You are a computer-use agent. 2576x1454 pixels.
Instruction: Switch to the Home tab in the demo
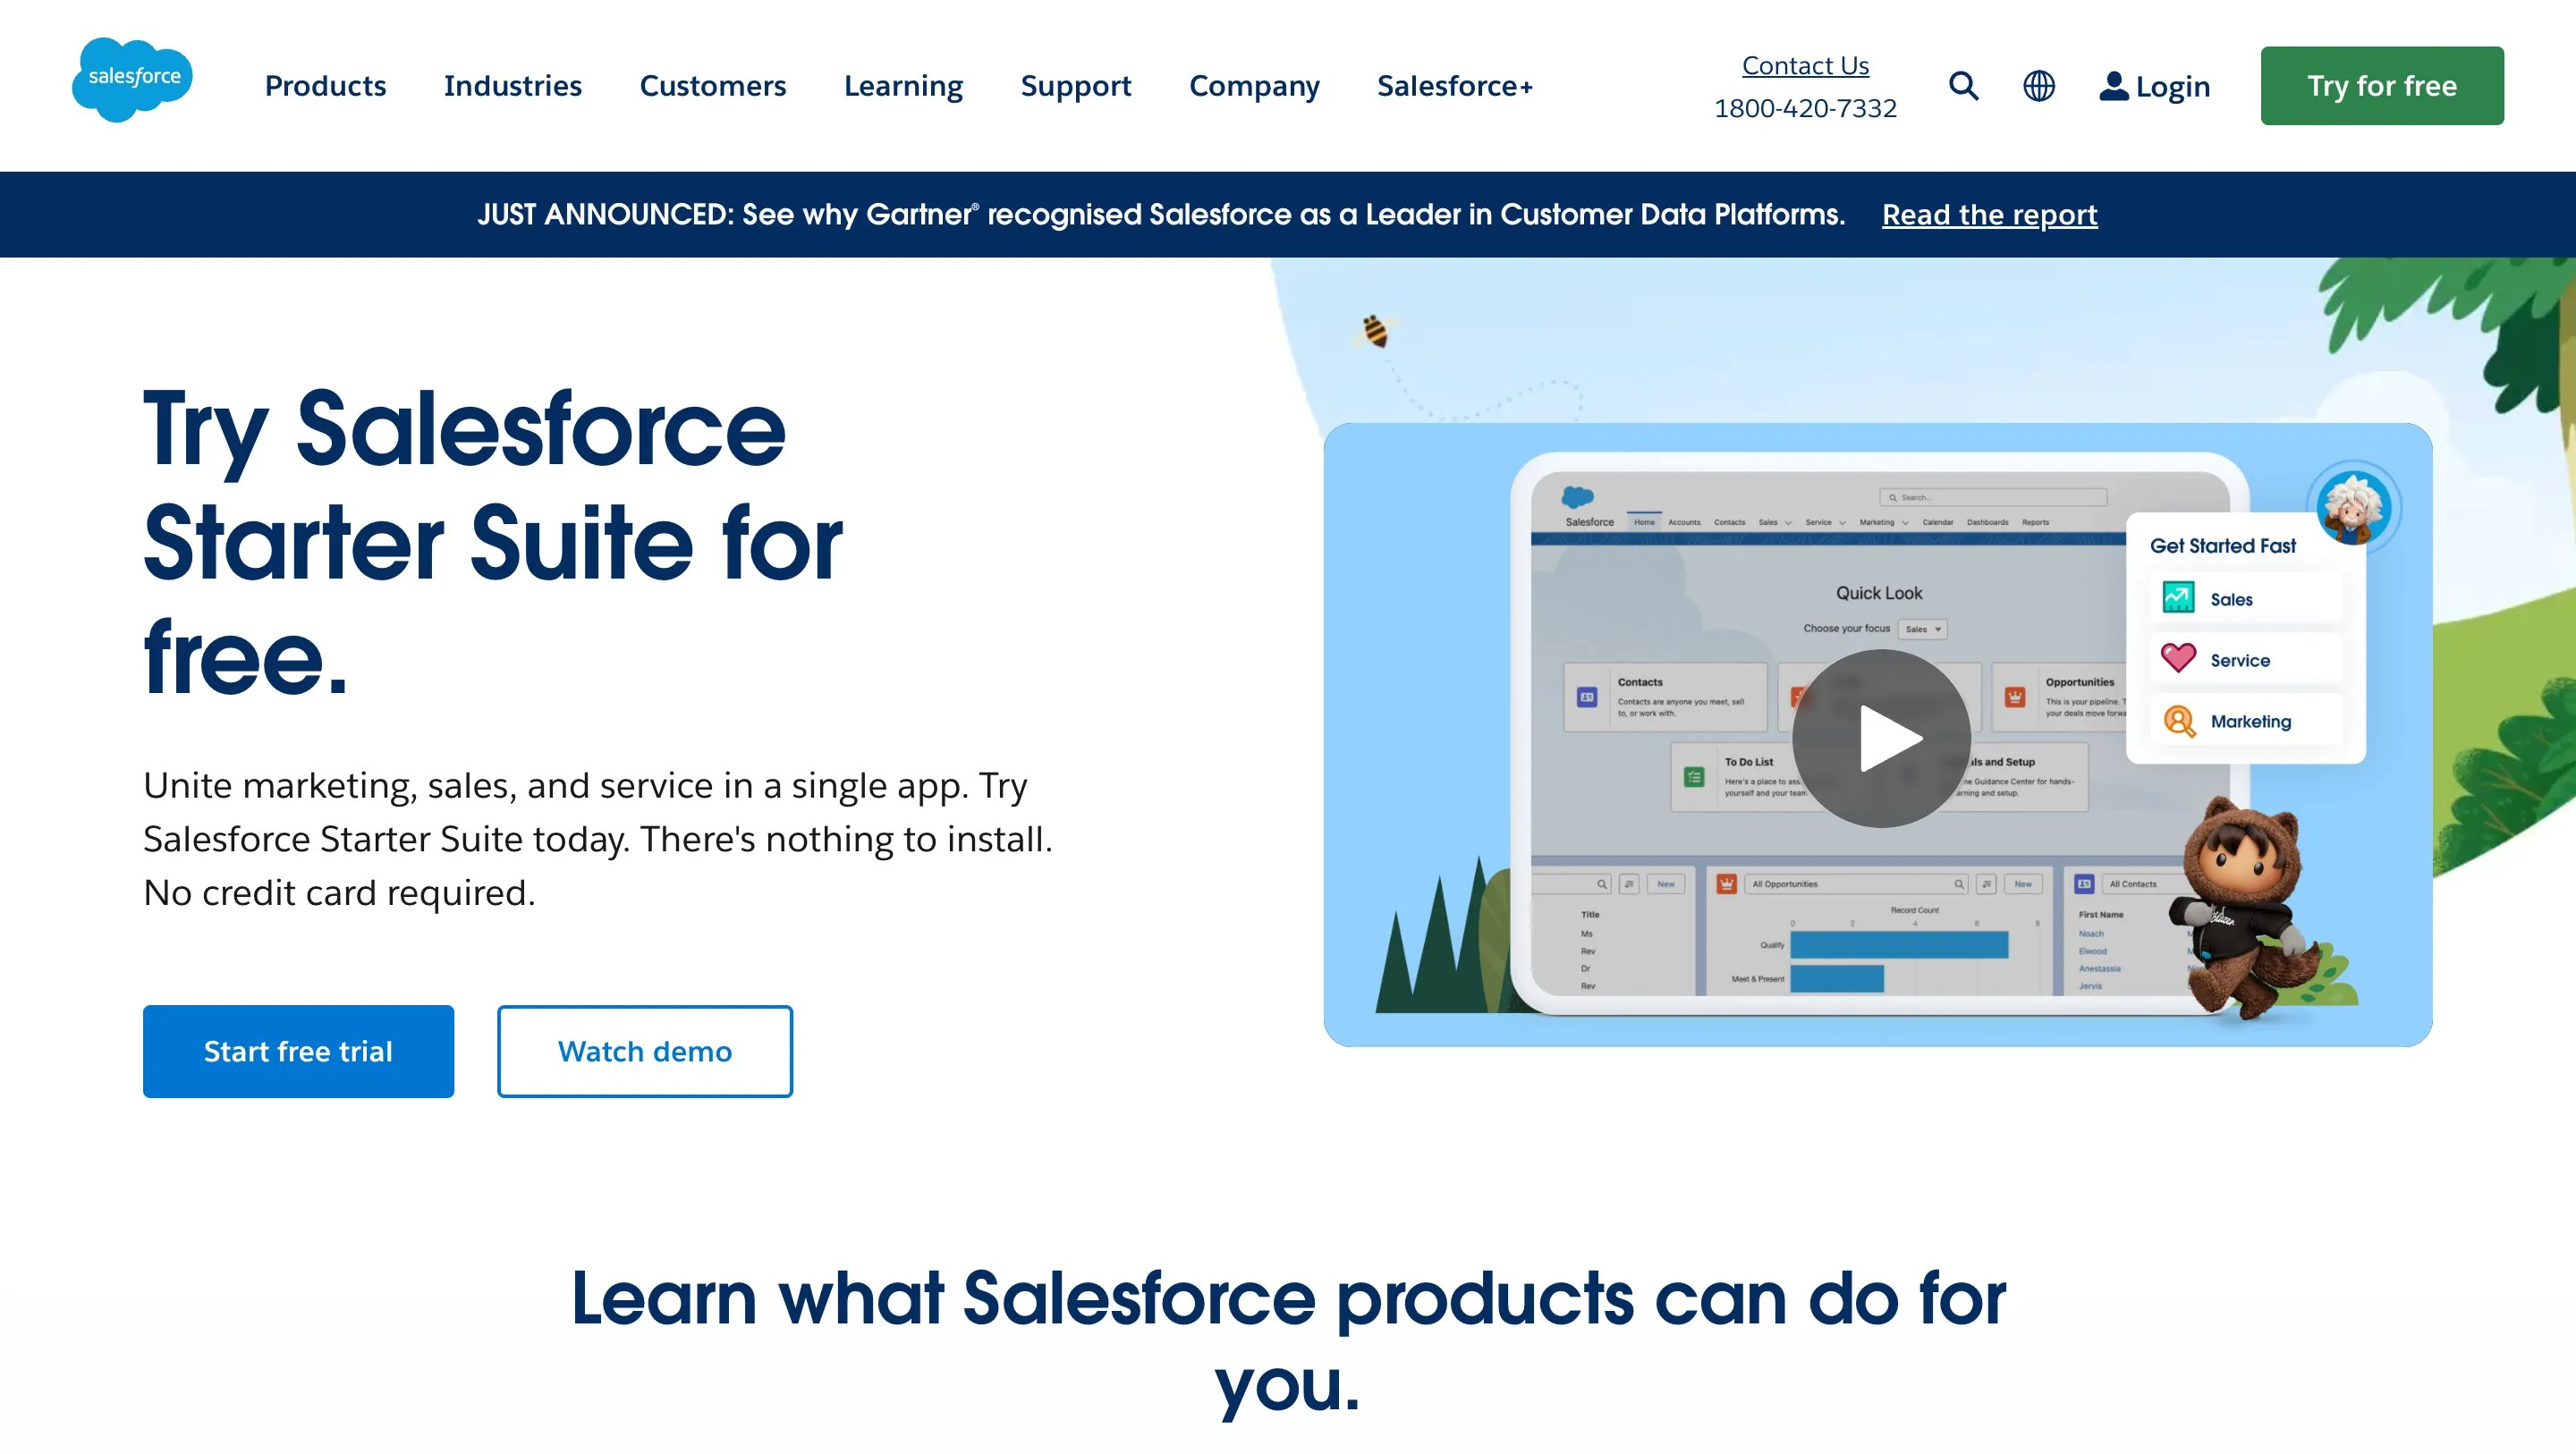(1645, 521)
